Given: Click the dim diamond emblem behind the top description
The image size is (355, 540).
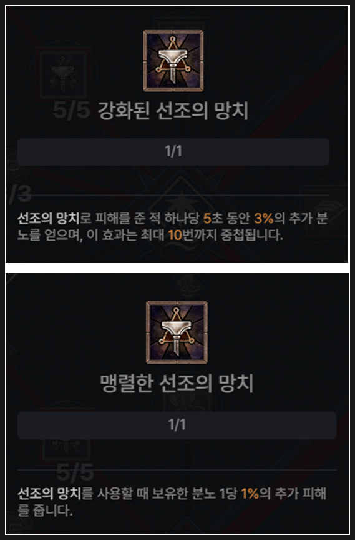Looking at the screenshot, I should 180,204.
